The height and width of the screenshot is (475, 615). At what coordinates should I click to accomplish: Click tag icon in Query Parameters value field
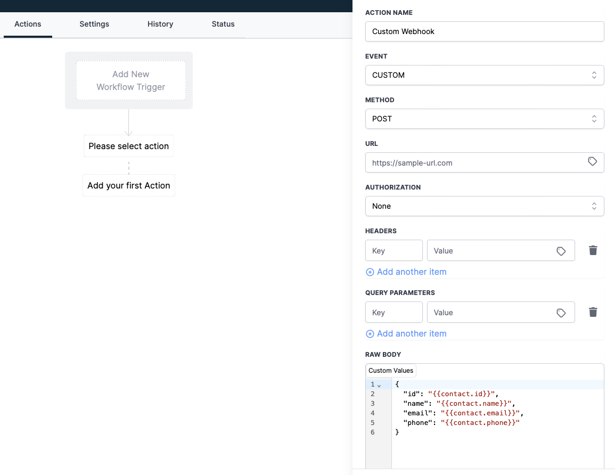pos(561,313)
